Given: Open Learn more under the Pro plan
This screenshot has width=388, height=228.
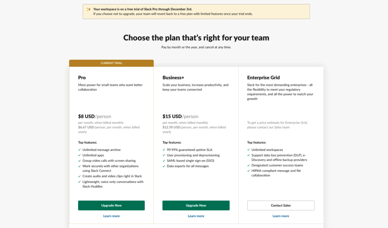Looking at the screenshot, I should click(x=111, y=216).
